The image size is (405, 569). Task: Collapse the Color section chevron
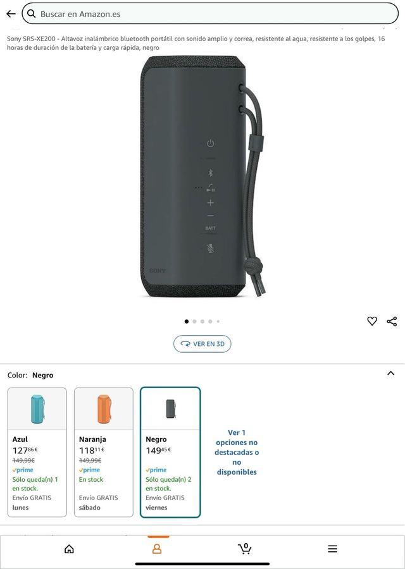[391, 374]
